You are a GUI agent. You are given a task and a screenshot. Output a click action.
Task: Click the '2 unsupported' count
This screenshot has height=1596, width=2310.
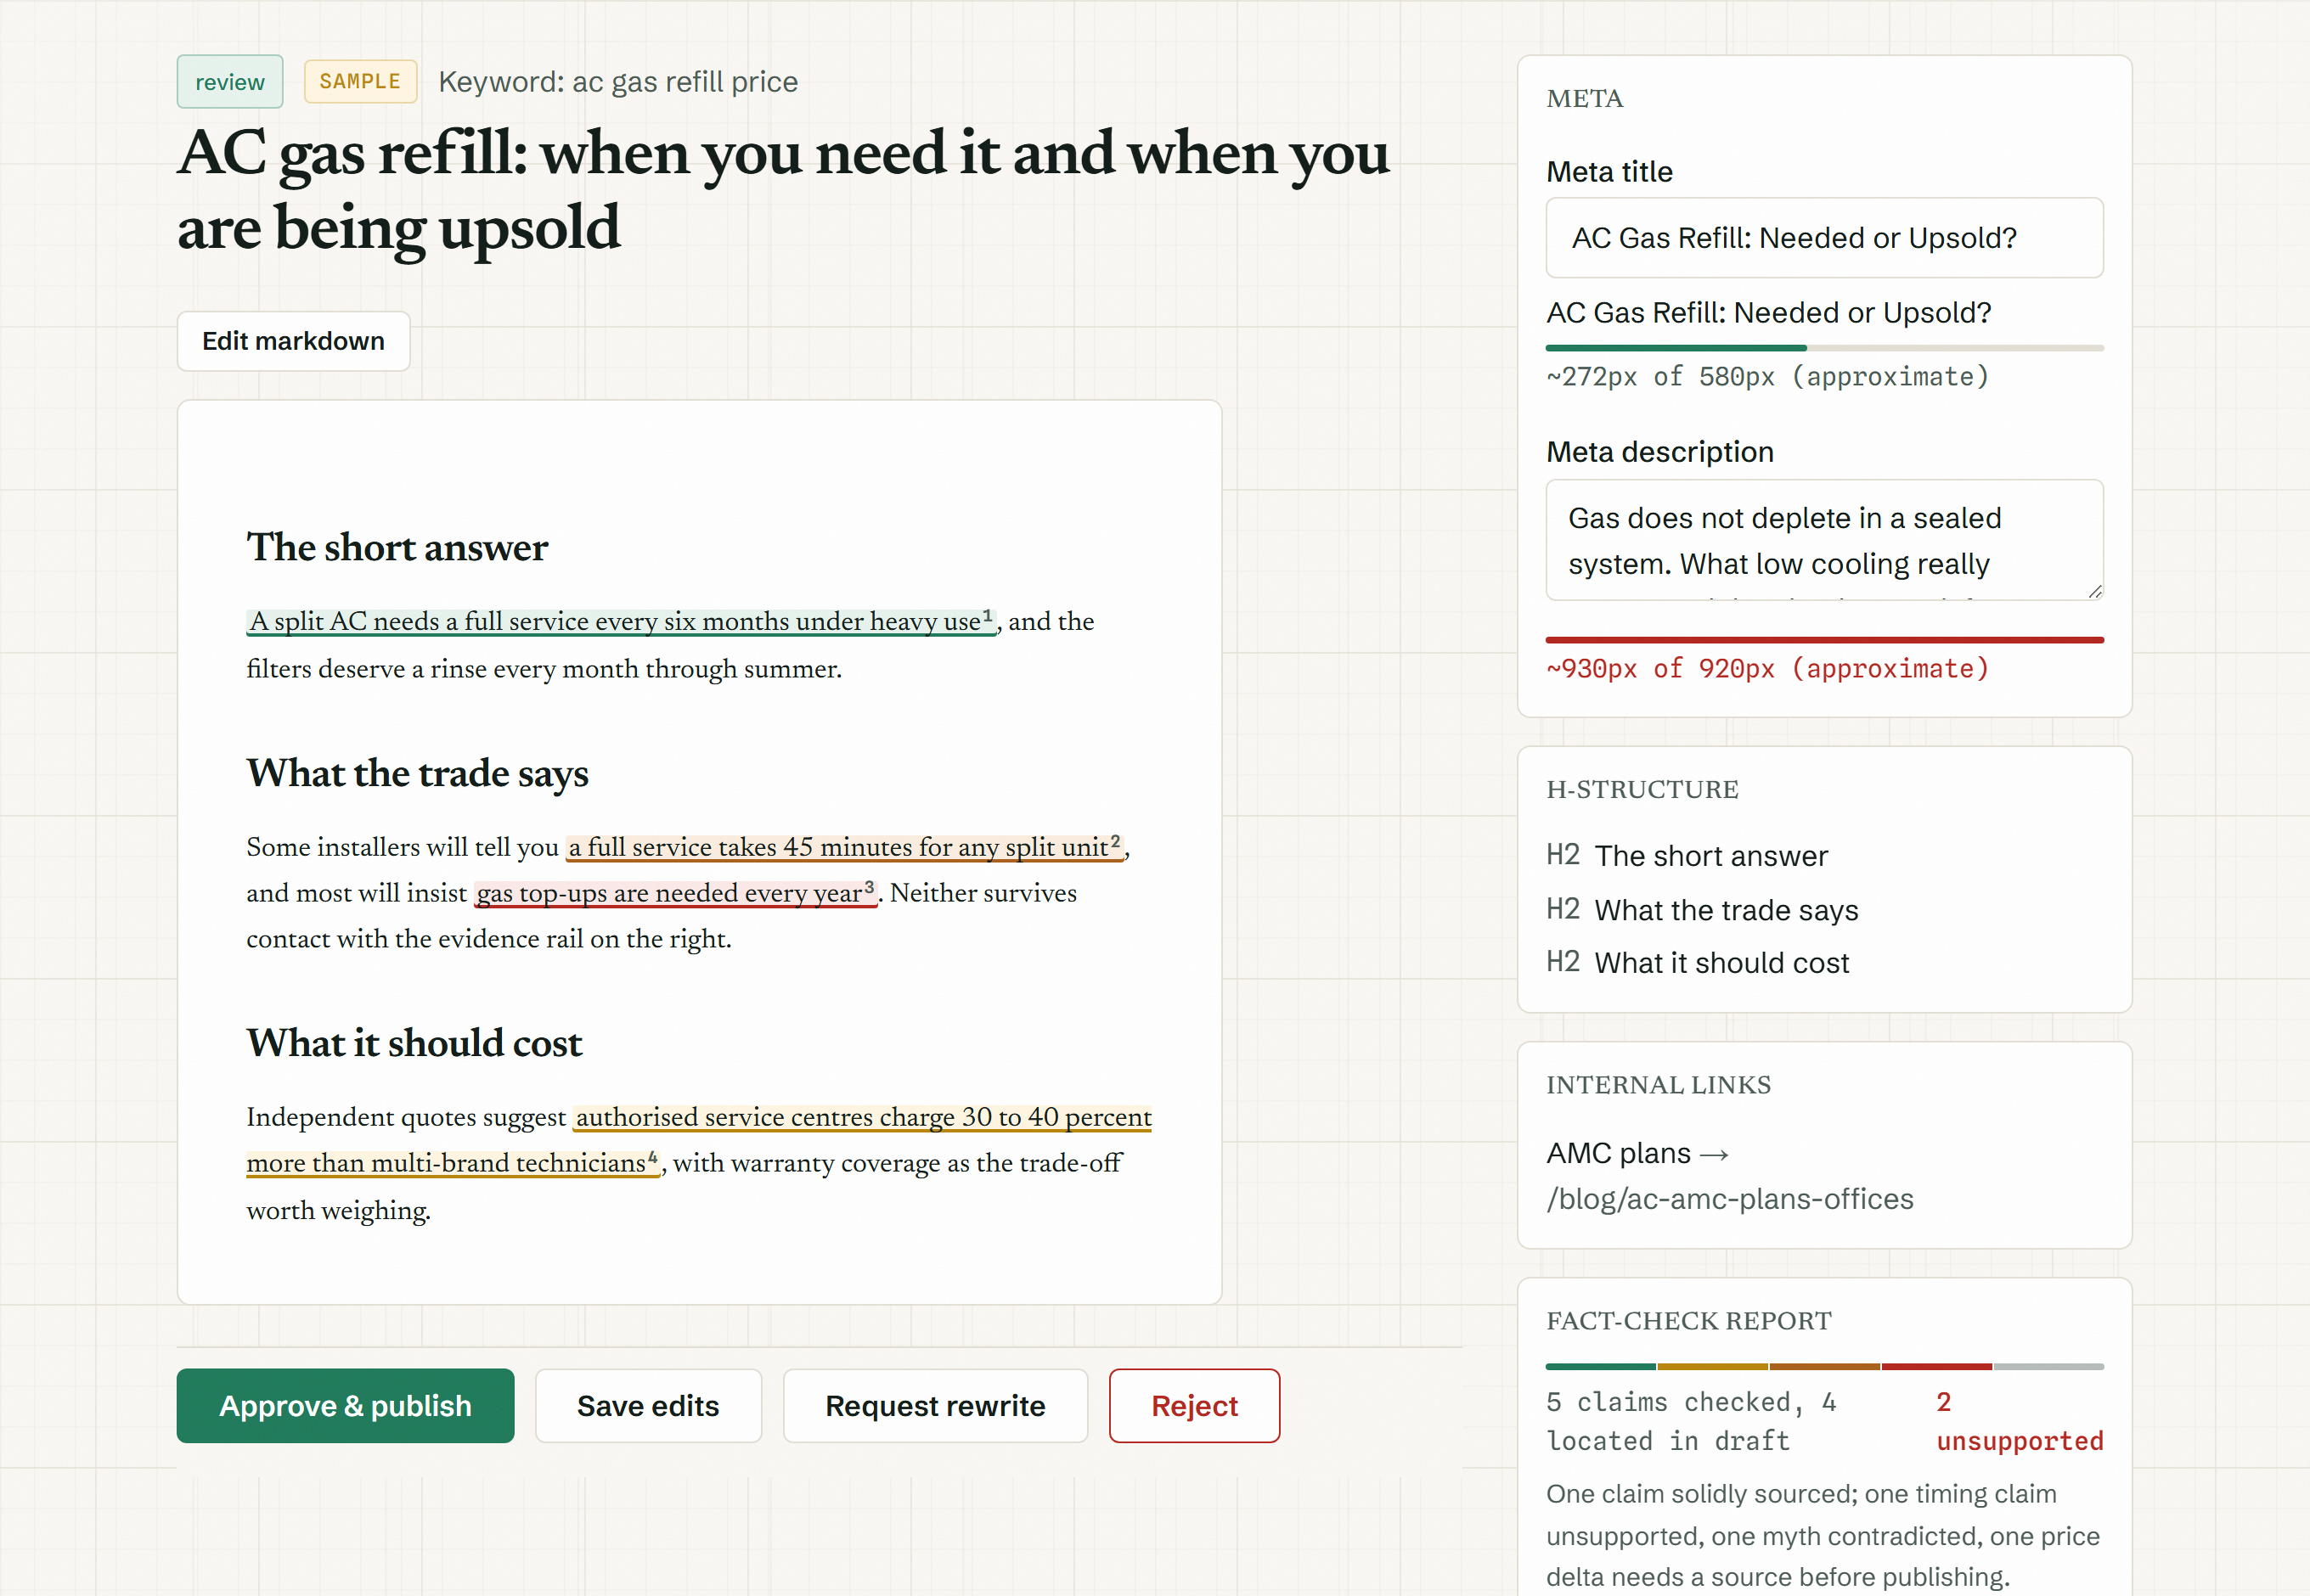click(2019, 1421)
